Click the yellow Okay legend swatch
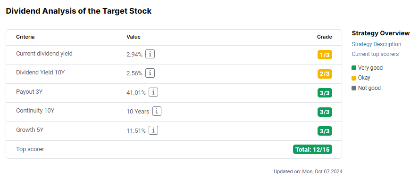419x178 pixels. pyautogui.click(x=354, y=78)
